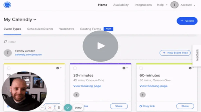Share the 30-minutes event

119,106
